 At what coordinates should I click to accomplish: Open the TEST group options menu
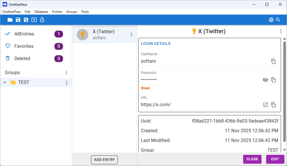point(66,83)
